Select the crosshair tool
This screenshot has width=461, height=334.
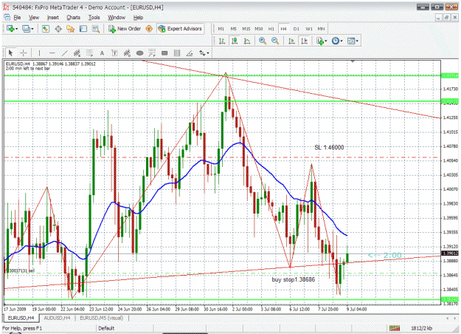tap(23, 53)
